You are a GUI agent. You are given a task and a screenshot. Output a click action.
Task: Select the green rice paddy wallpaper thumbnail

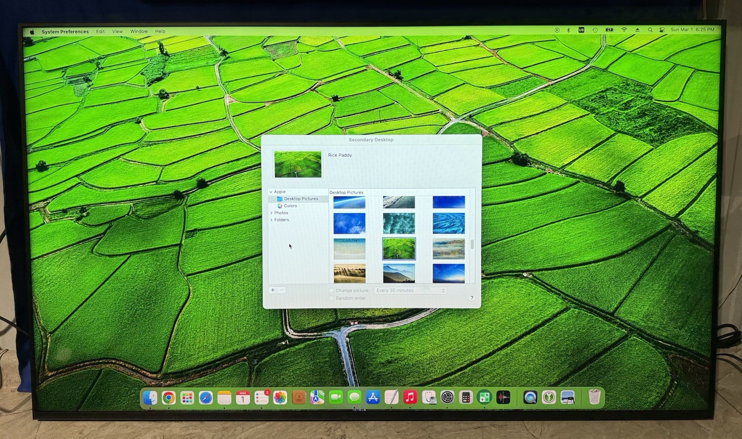[x=399, y=249]
